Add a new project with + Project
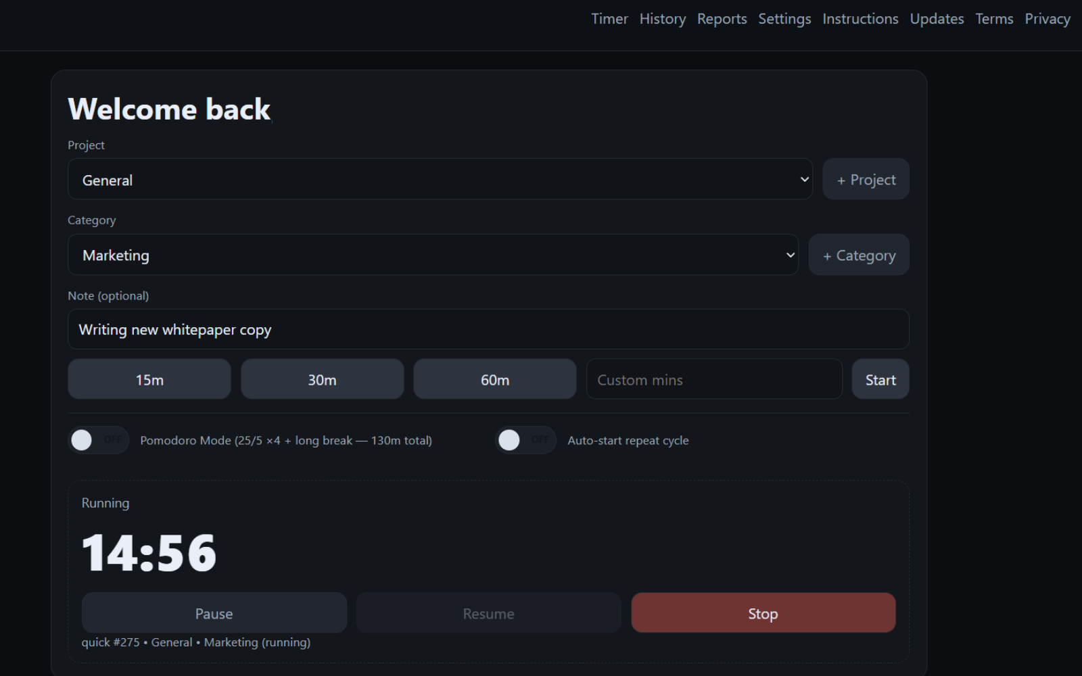Screen dimensions: 1082x676 click(x=866, y=180)
